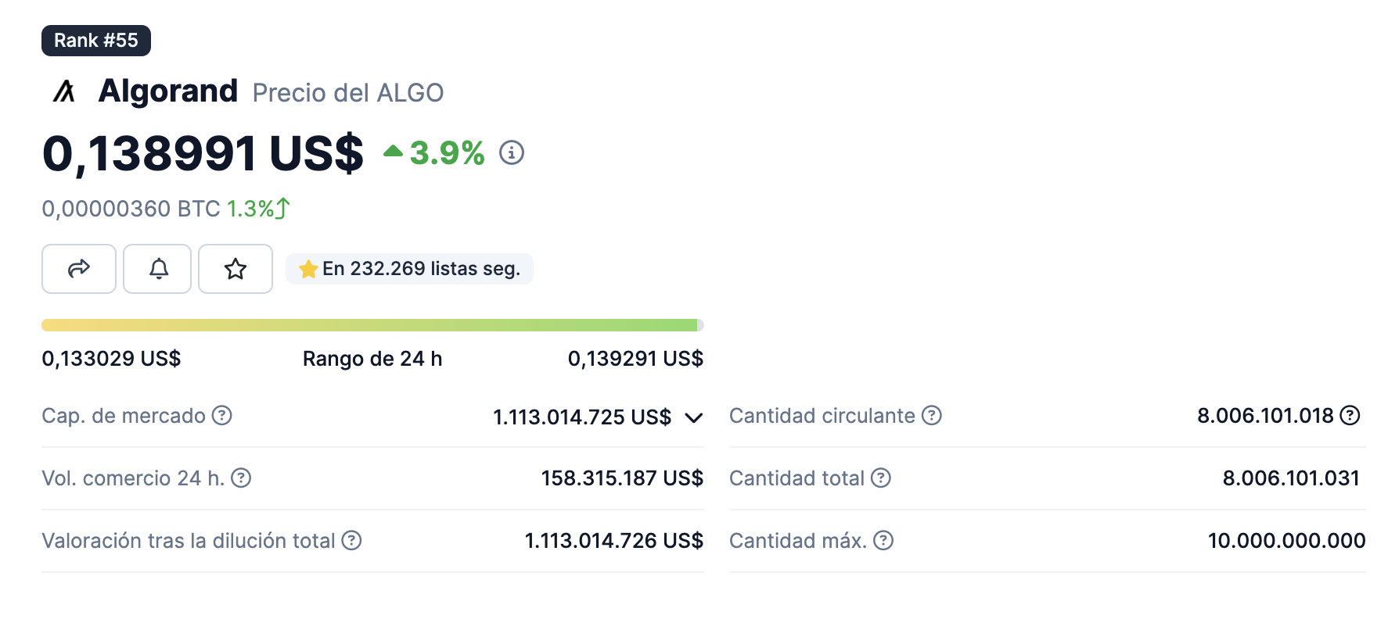Click help icon beside Cantidad máx.

(883, 540)
